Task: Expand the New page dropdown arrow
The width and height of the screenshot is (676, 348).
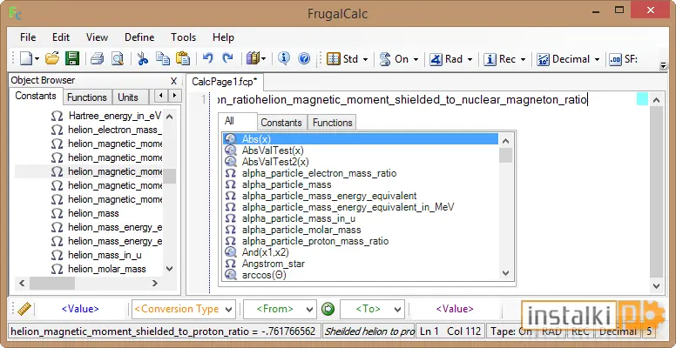Action: (37, 59)
